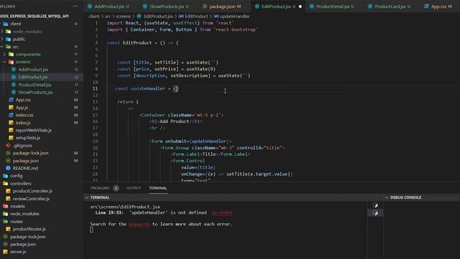
Task: Collapse the client folder
Action: pos(15,24)
